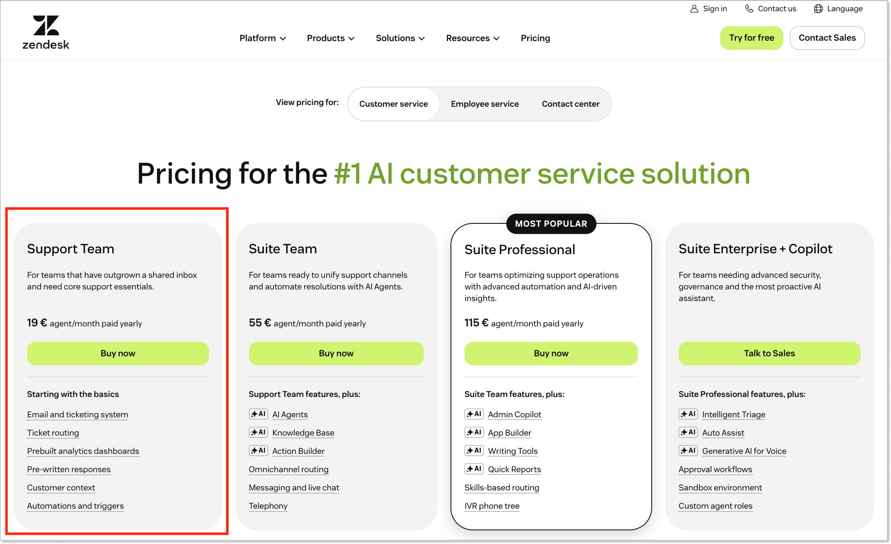891x544 pixels.
Task: Open the Ticket routing feature link
Action: 53,433
